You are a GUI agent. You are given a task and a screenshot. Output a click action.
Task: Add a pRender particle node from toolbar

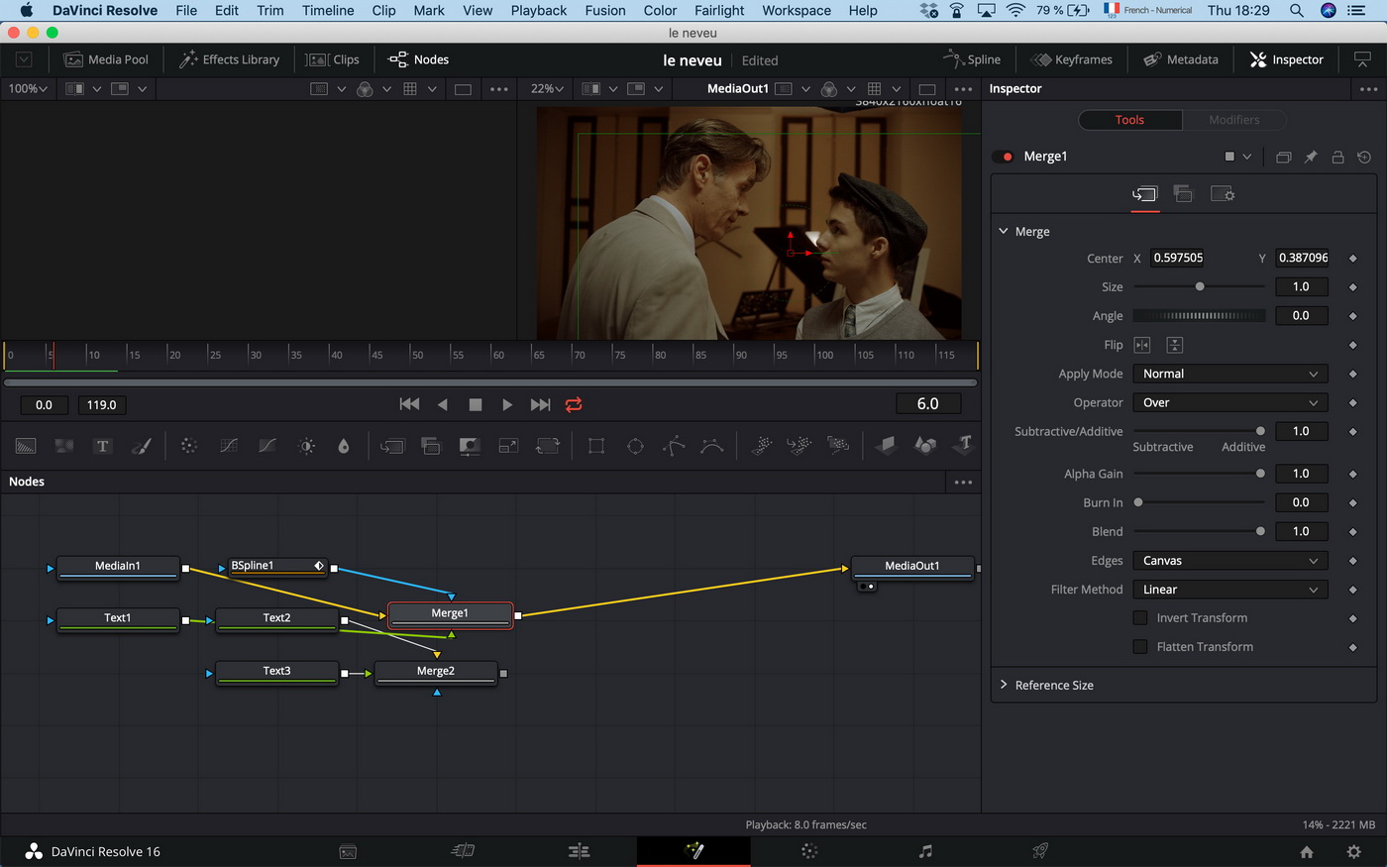tap(838, 446)
